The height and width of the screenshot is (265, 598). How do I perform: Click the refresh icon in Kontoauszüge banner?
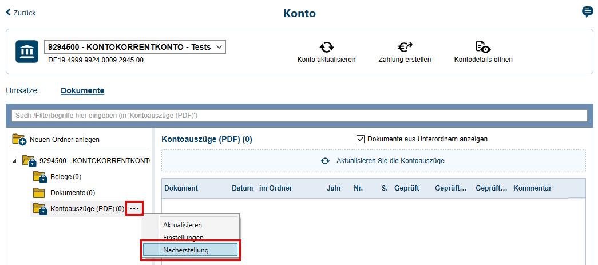[325, 161]
